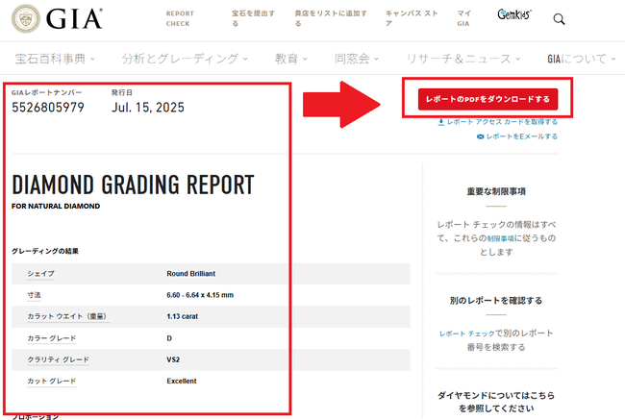Click the レポートをEメールする link
Viewport: 625px width, 420px height.
point(522,136)
